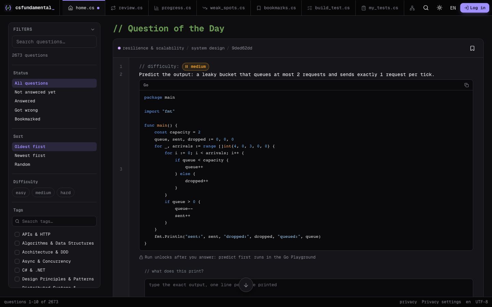This screenshot has height=307, width=492.
Task: Tick the C# & .NET checkbox
Action: [x=17, y=270]
